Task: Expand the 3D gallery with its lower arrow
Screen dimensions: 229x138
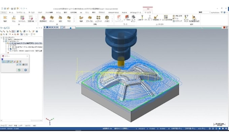Action: tap(74, 21)
